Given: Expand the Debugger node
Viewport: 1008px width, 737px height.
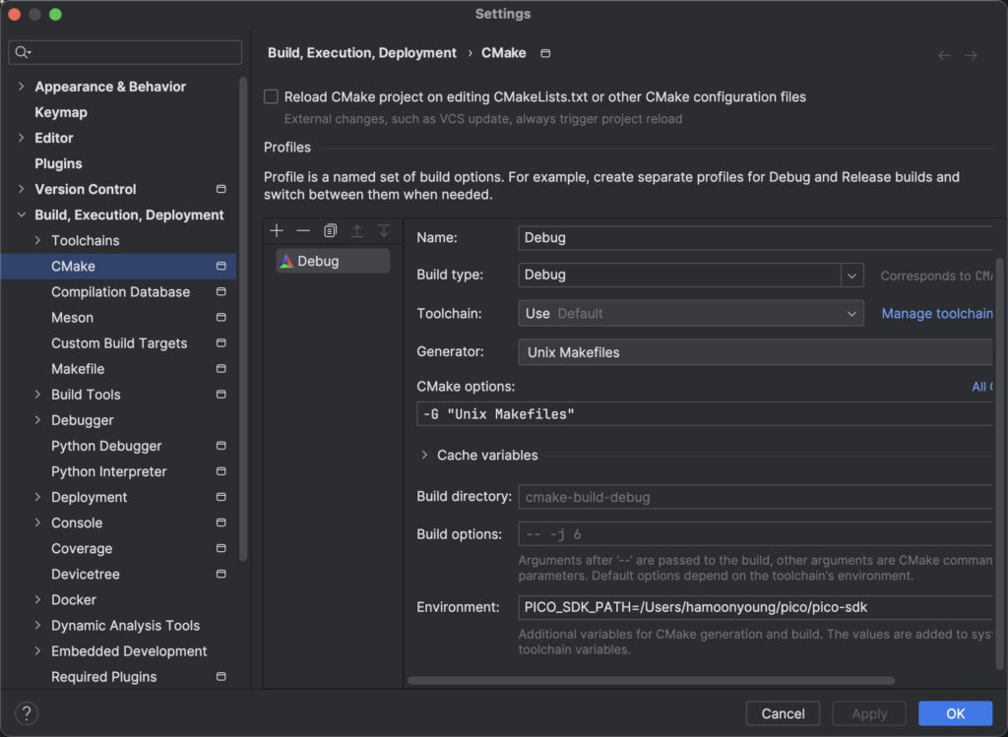Looking at the screenshot, I should pos(38,420).
